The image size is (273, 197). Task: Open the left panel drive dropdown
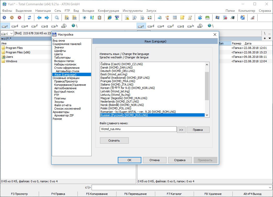pyautogui.click(x=12, y=33)
